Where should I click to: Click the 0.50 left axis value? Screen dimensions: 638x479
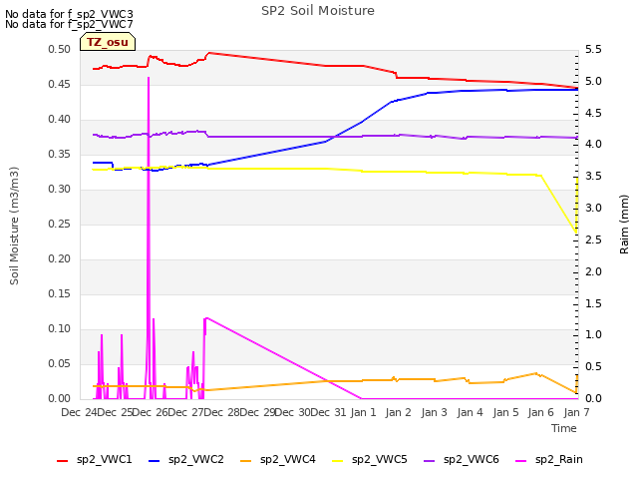pyautogui.click(x=60, y=49)
